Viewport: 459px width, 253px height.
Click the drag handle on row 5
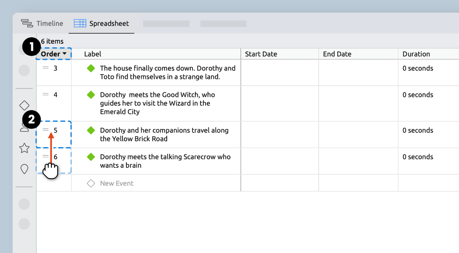pos(45,130)
